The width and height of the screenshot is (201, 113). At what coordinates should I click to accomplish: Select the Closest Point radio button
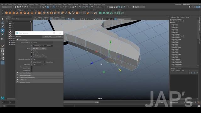[x=45, y=62]
